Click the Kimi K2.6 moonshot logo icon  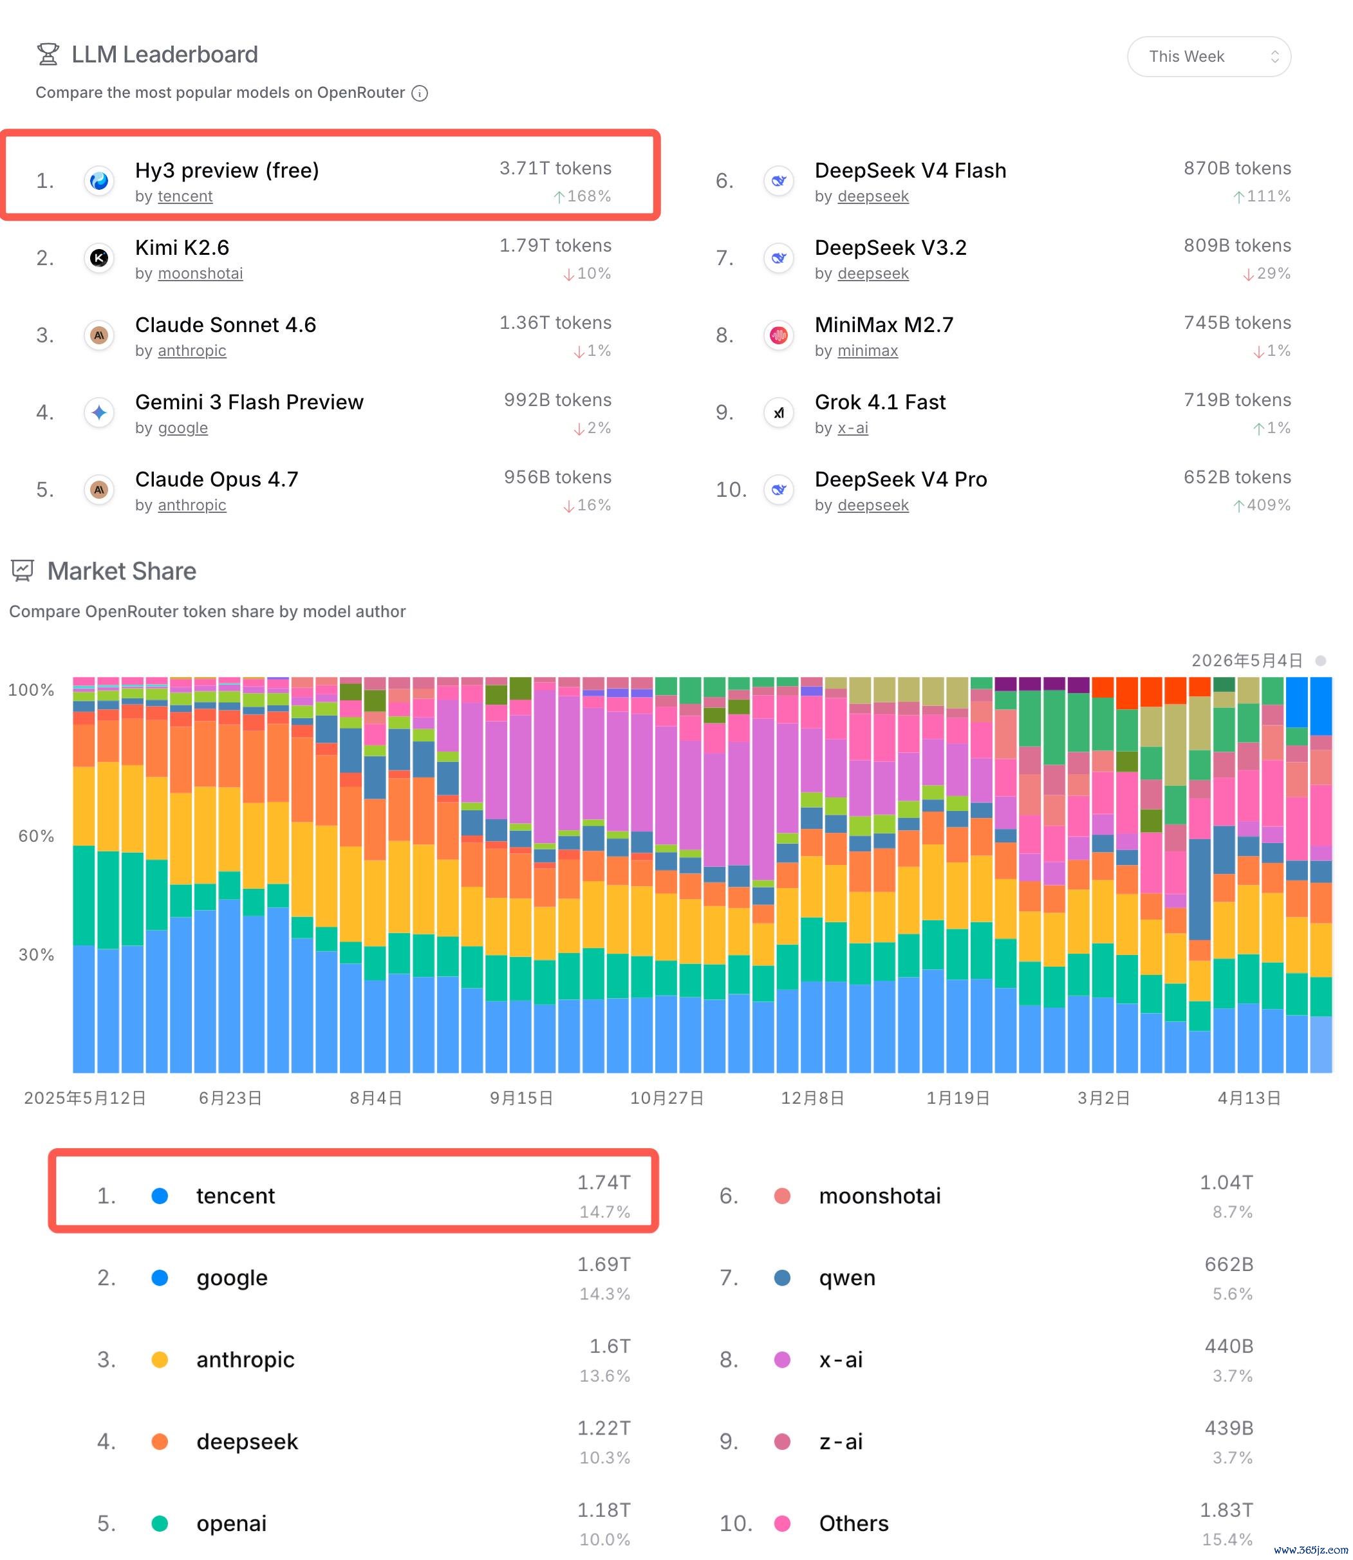point(99,258)
